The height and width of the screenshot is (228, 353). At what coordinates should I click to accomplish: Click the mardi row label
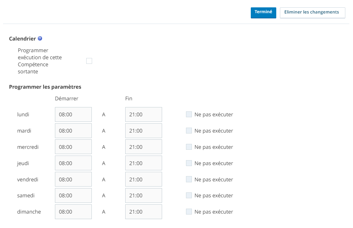coord(24,131)
